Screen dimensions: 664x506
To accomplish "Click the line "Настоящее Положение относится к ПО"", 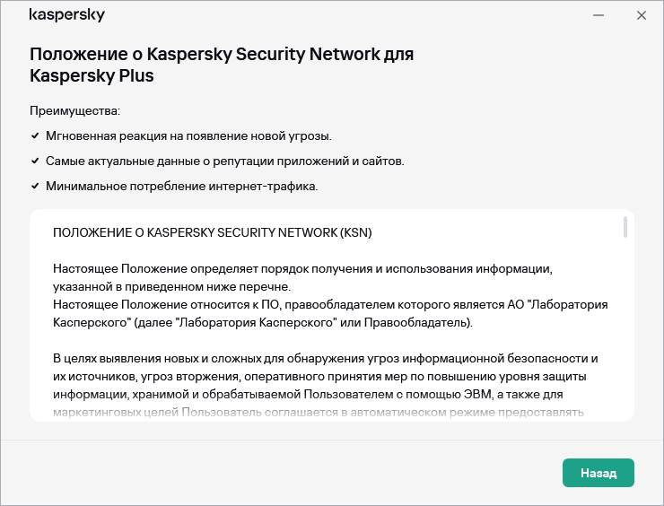I will click(x=329, y=304).
